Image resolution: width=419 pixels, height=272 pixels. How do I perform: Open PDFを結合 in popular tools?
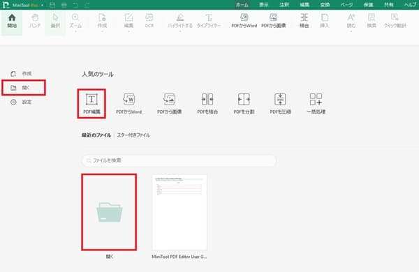click(x=207, y=103)
